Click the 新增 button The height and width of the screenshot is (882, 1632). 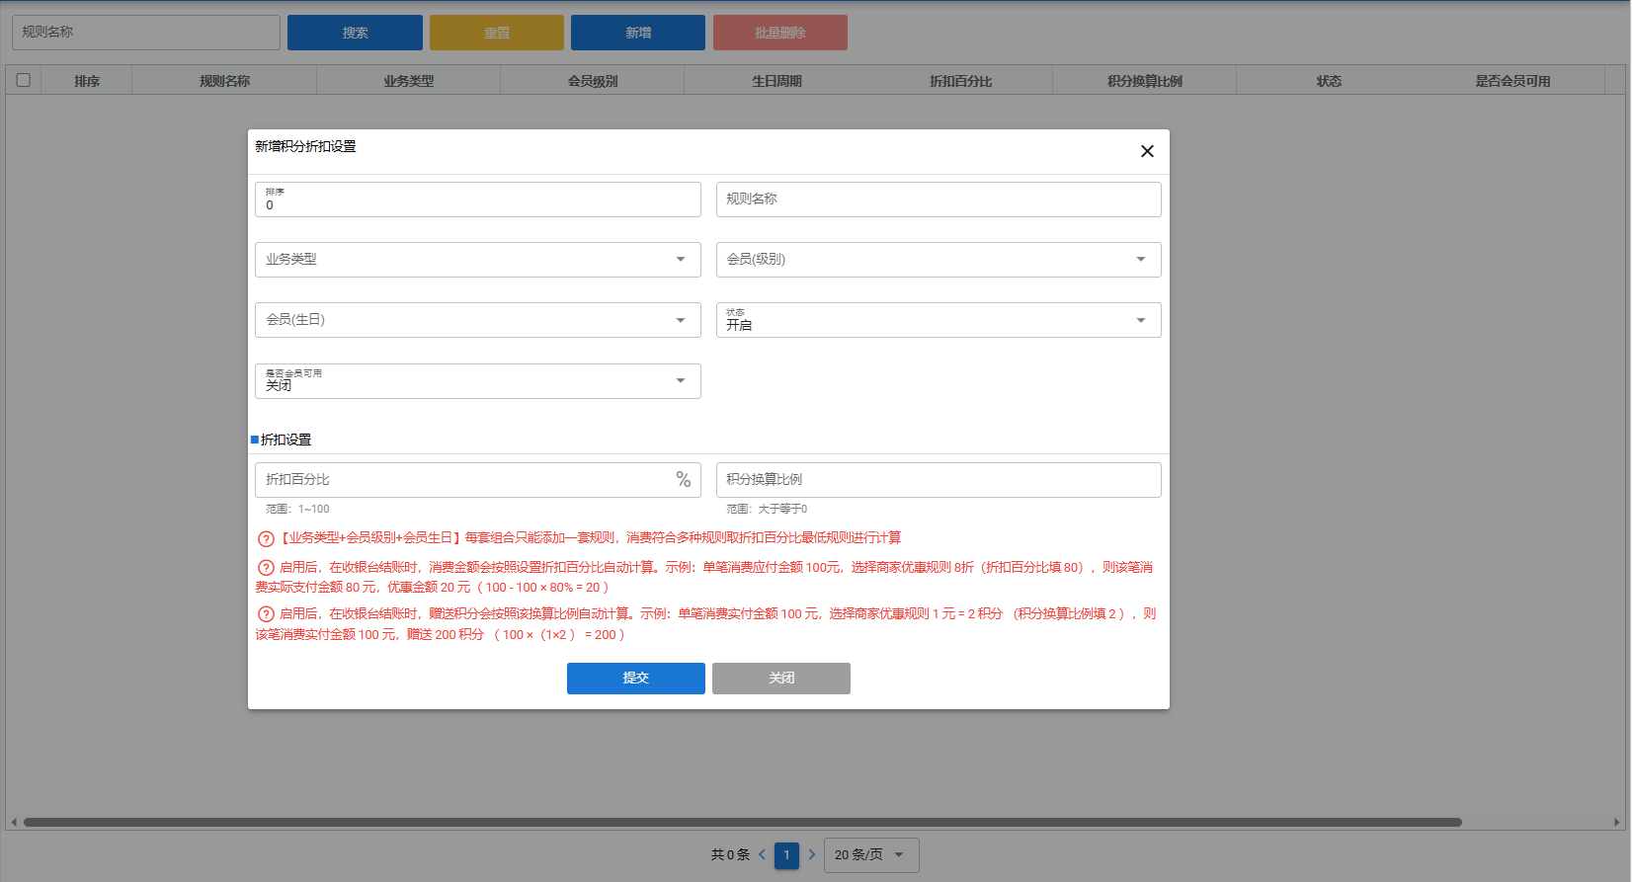(x=638, y=33)
